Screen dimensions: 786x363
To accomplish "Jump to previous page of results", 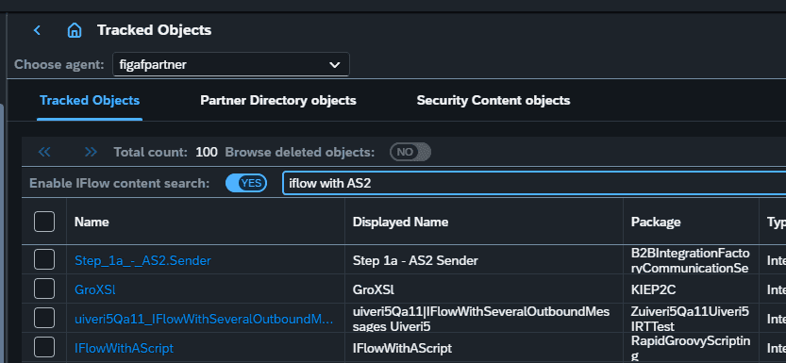I will point(44,152).
